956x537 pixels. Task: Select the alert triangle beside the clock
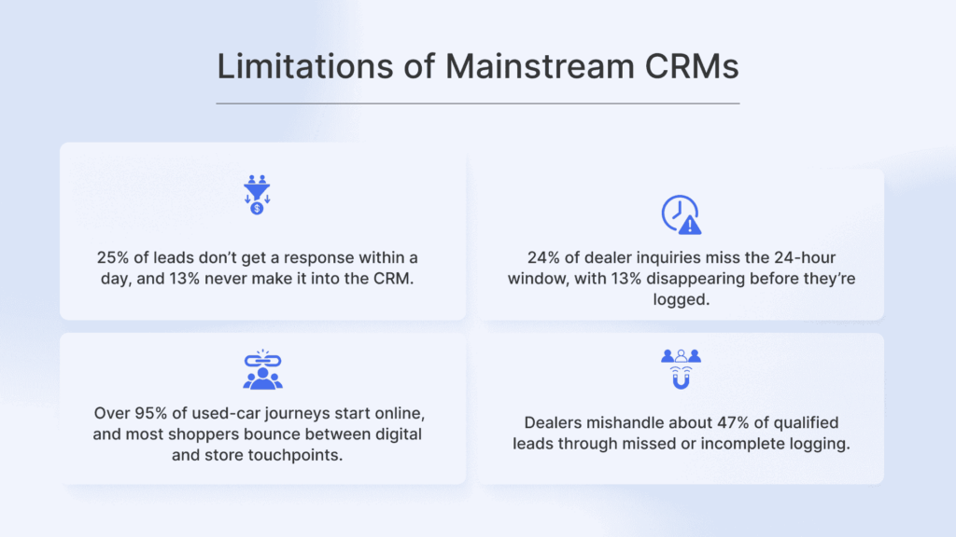[x=692, y=224]
